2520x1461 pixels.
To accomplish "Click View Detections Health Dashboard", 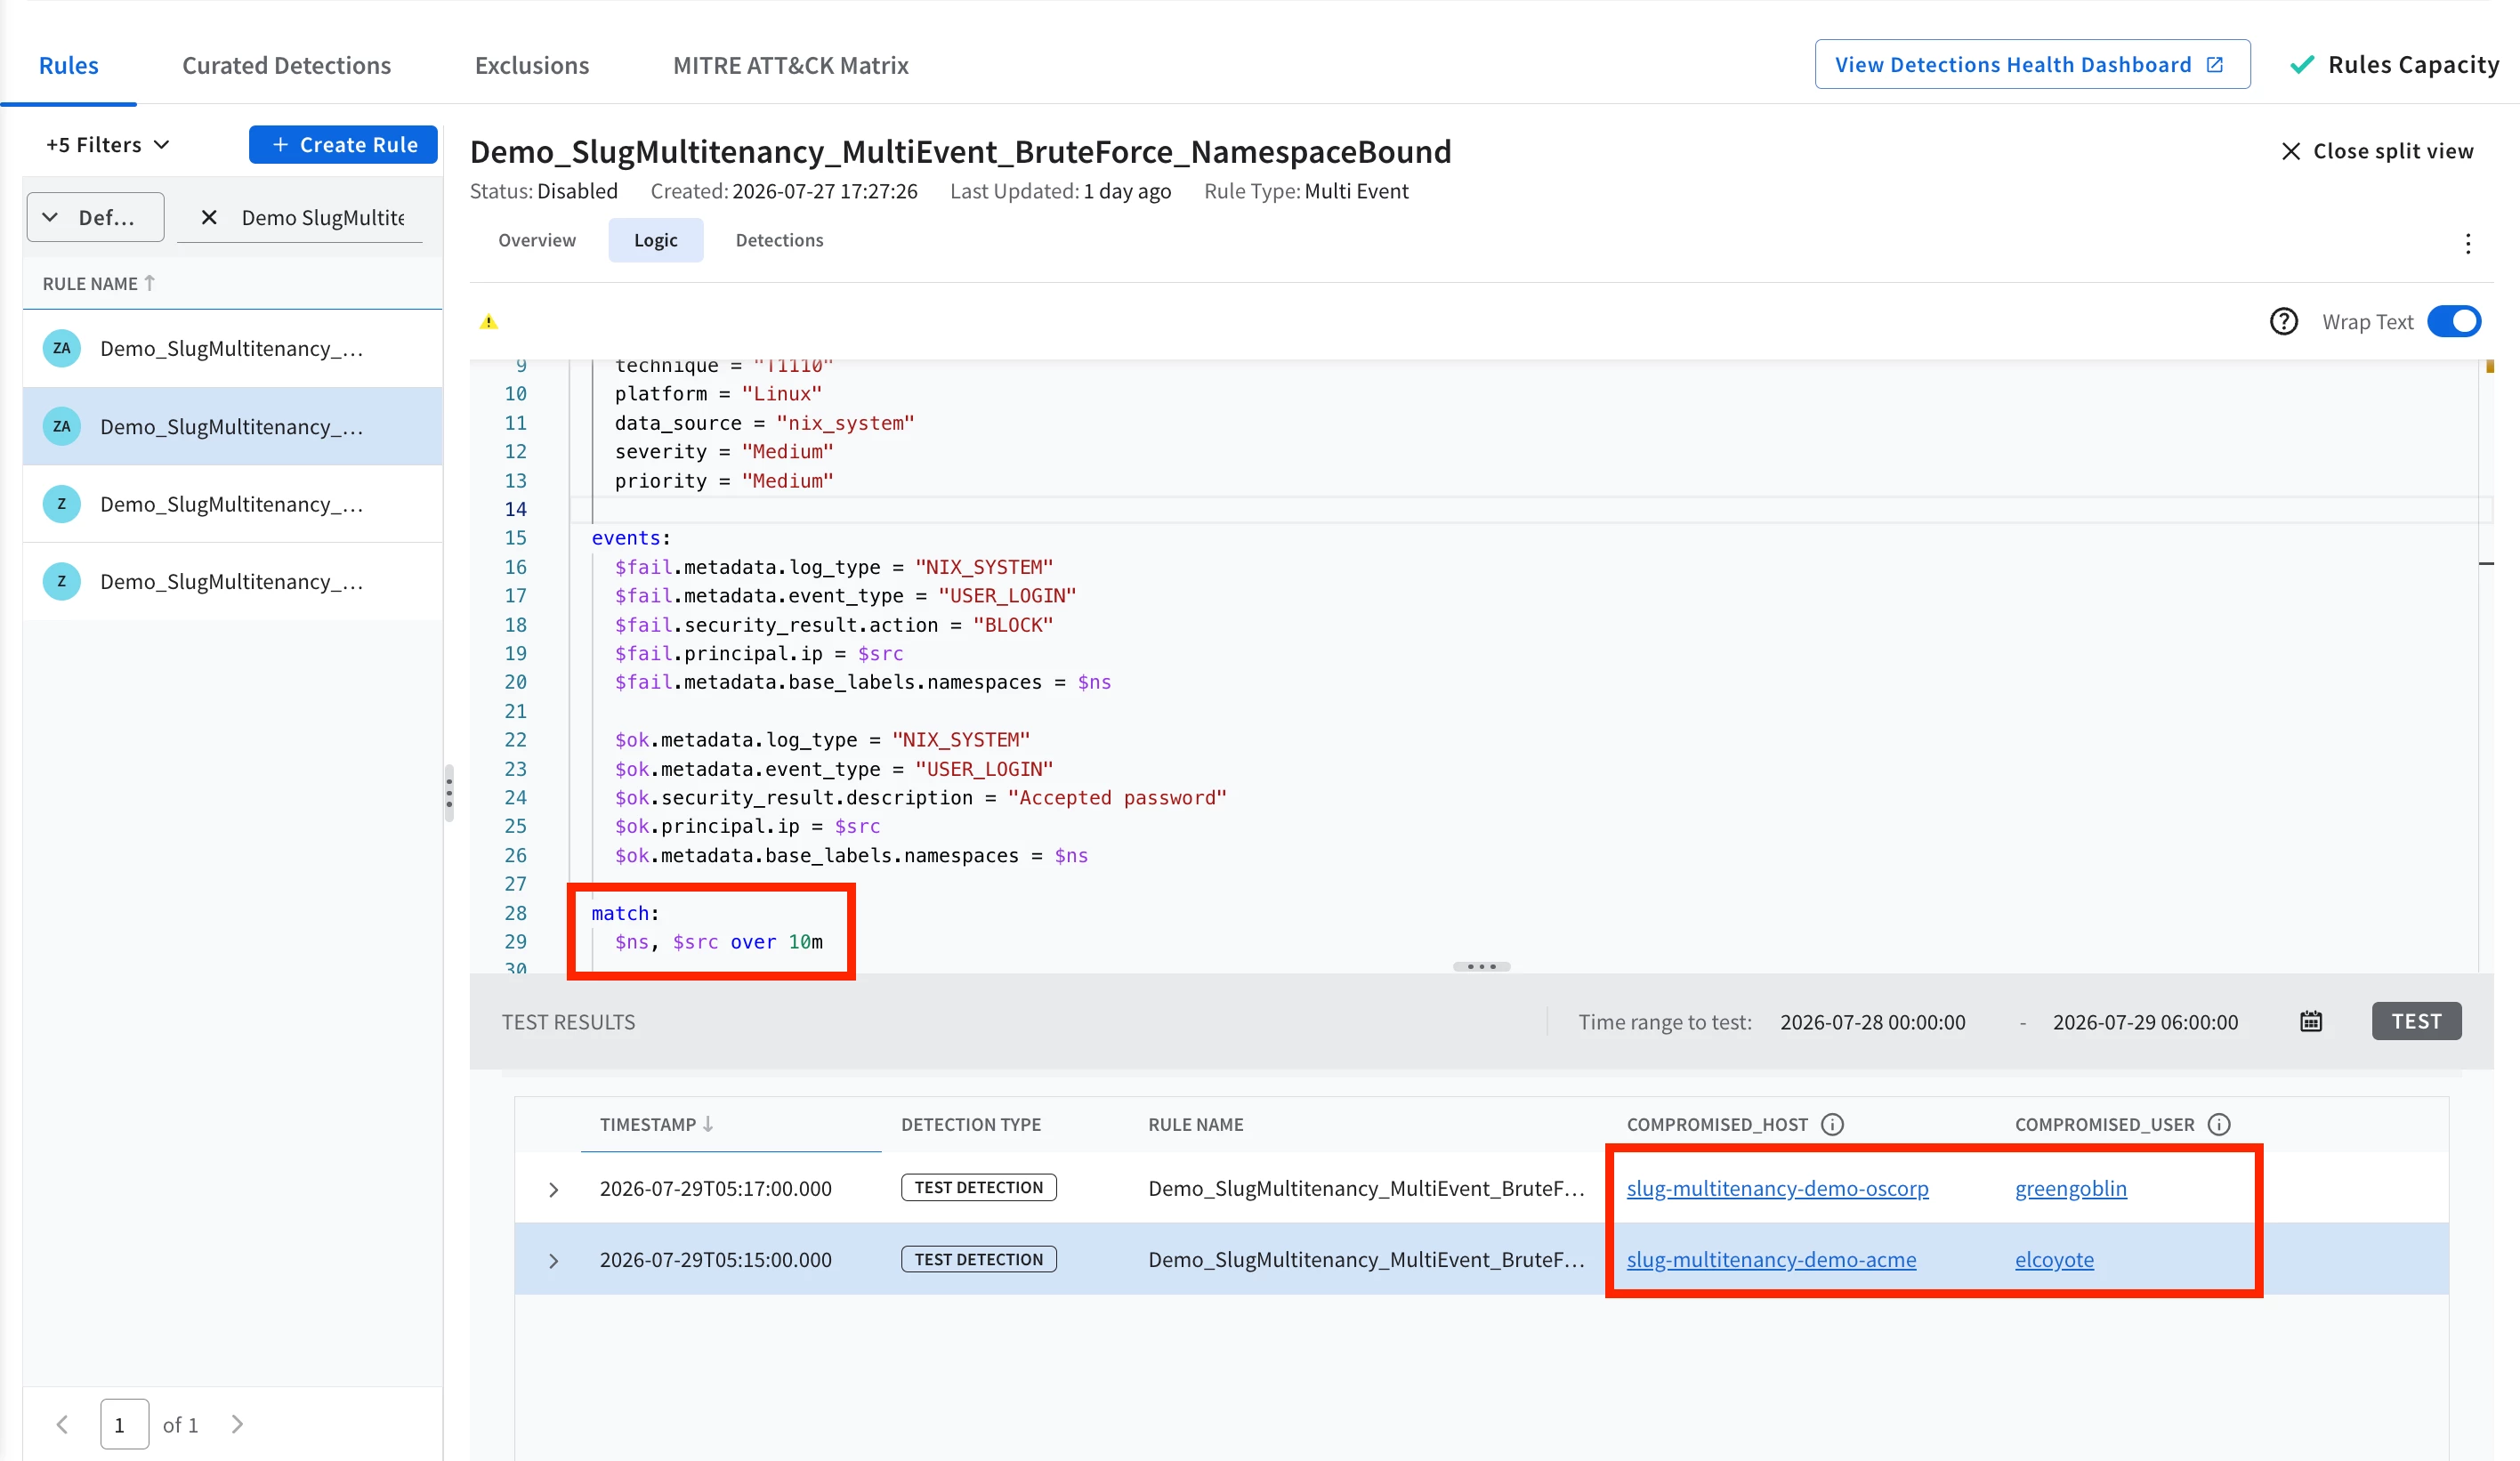I will [x=2031, y=64].
